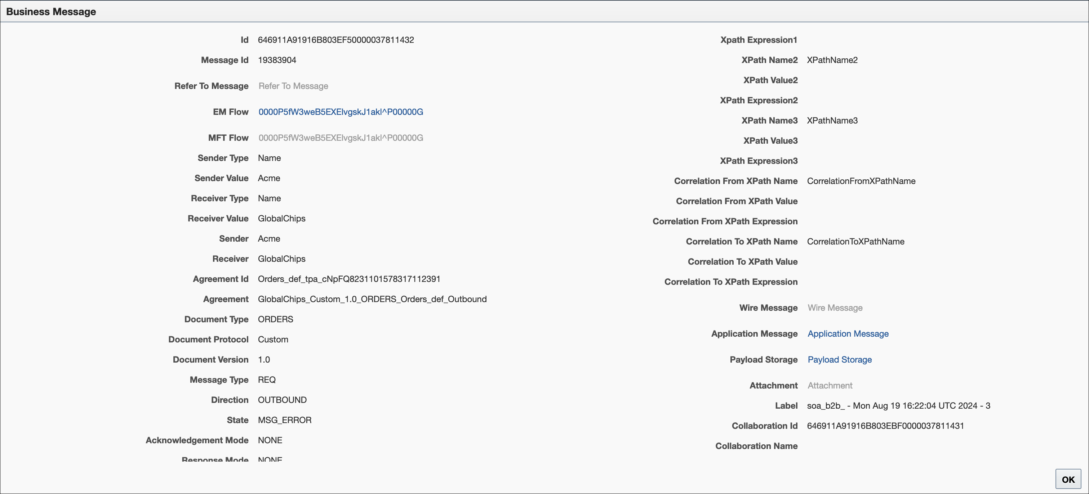
Task: Open the EM Flow link
Action: (x=341, y=112)
